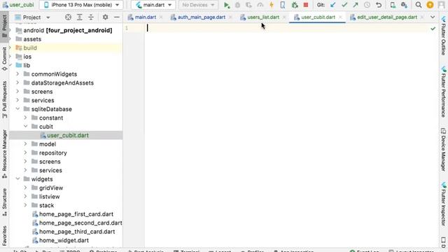The height and width of the screenshot is (252, 448).
Task: Click the profiler gauge icon in the toolbar
Action: (x=260, y=5)
